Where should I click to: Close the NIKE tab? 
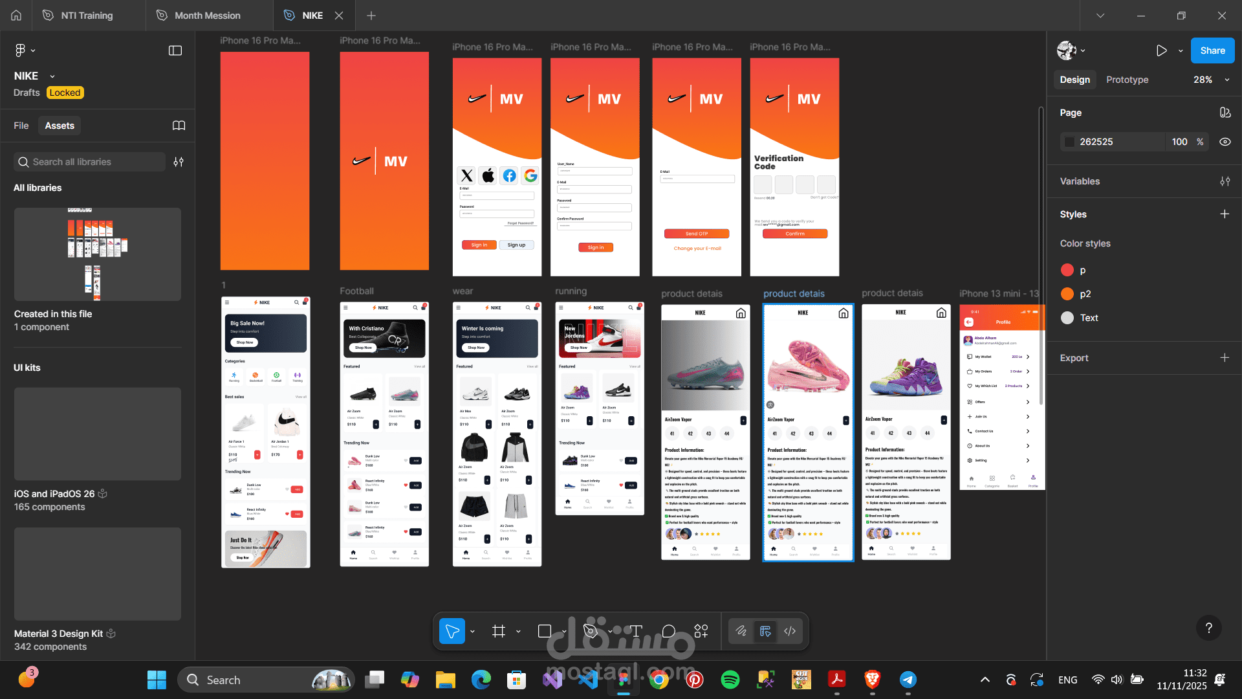coord(339,16)
